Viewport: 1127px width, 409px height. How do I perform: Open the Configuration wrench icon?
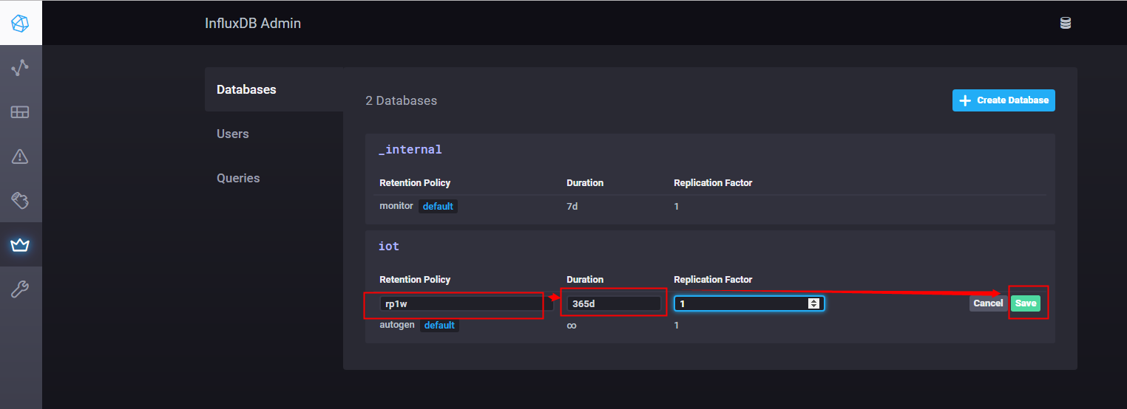21,289
